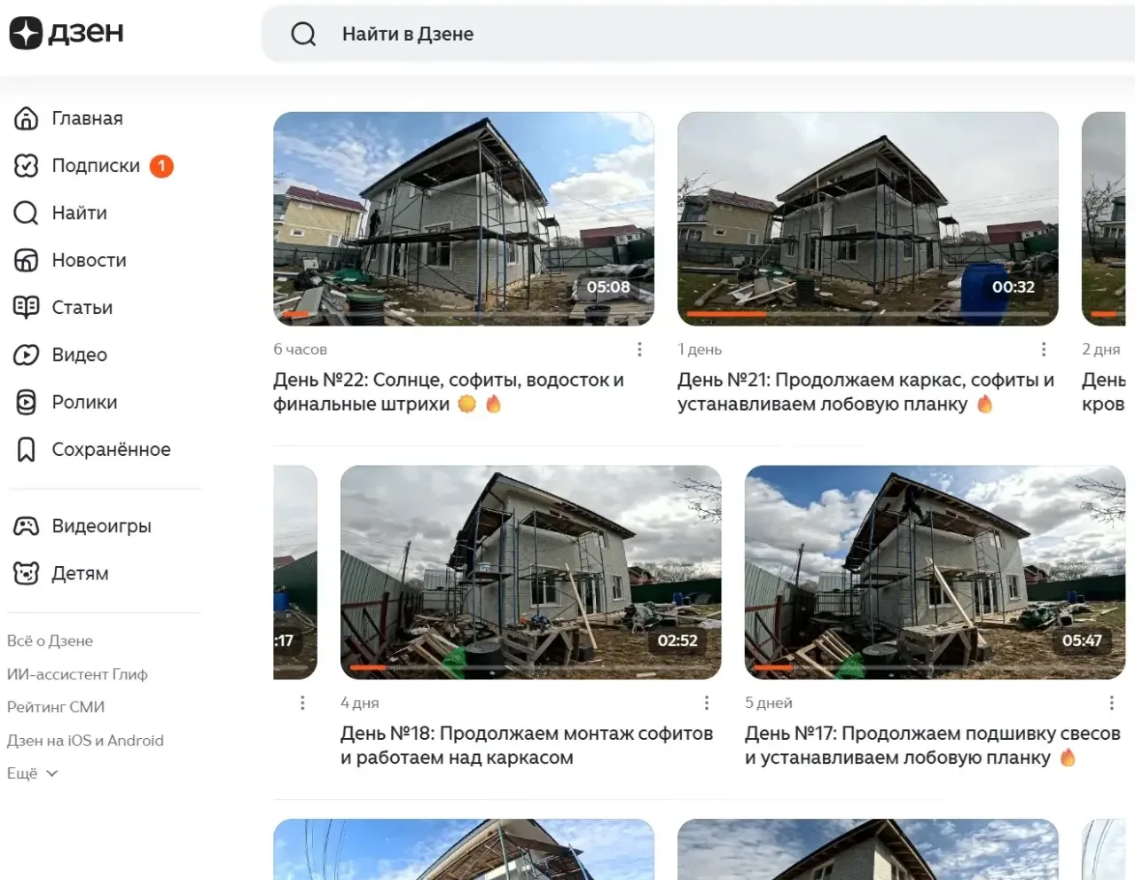The image size is (1135, 880).
Task: Expand the Ещё footer list
Action: click(32, 774)
